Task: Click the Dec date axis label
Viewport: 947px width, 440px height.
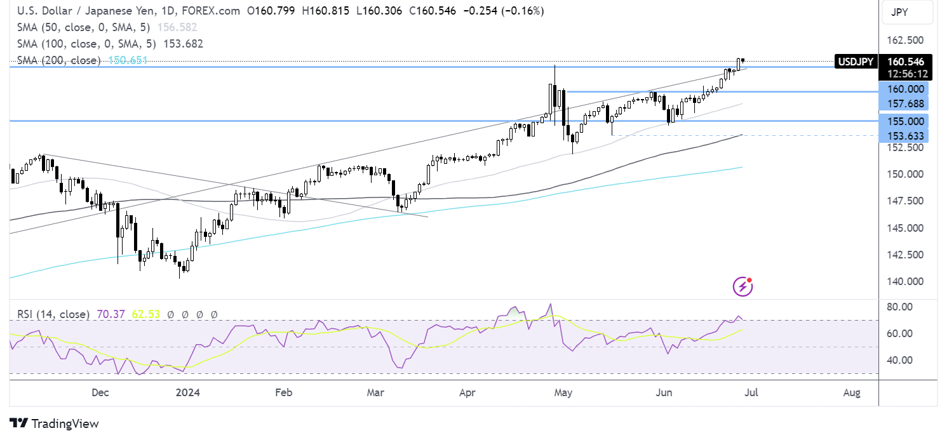Action: 100,393
